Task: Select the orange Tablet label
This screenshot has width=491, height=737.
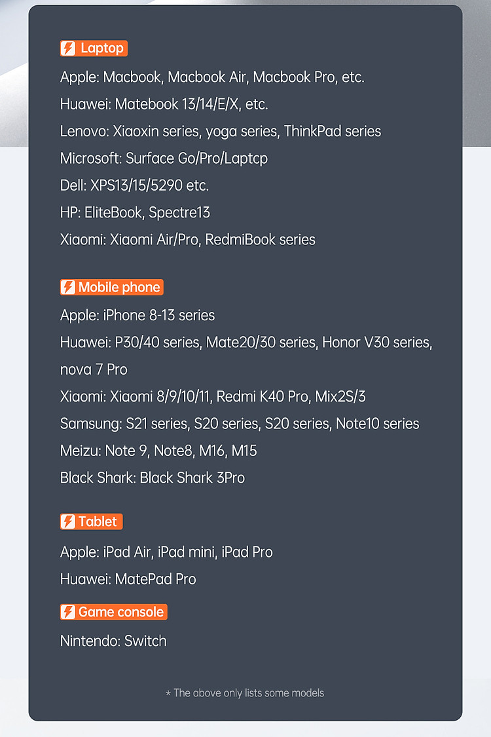Action: (x=91, y=521)
